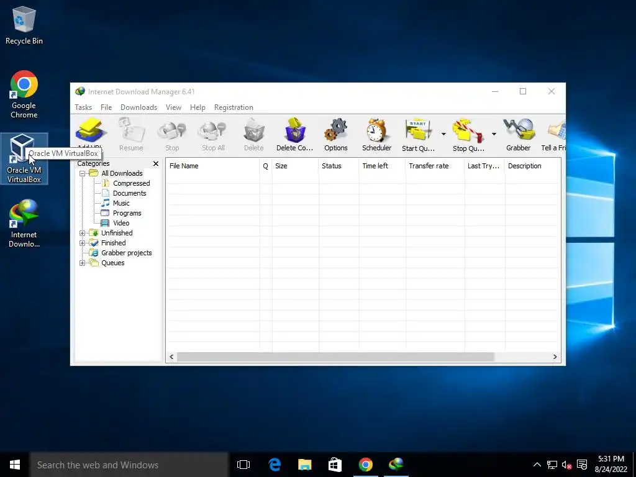Click the muted volume tray icon
This screenshot has width=636, height=477.
tap(566, 465)
